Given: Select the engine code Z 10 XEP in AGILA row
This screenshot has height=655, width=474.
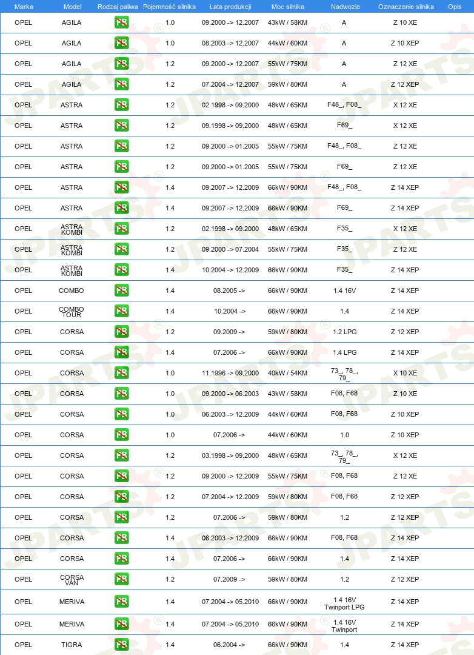Looking at the screenshot, I should tap(405, 43).
